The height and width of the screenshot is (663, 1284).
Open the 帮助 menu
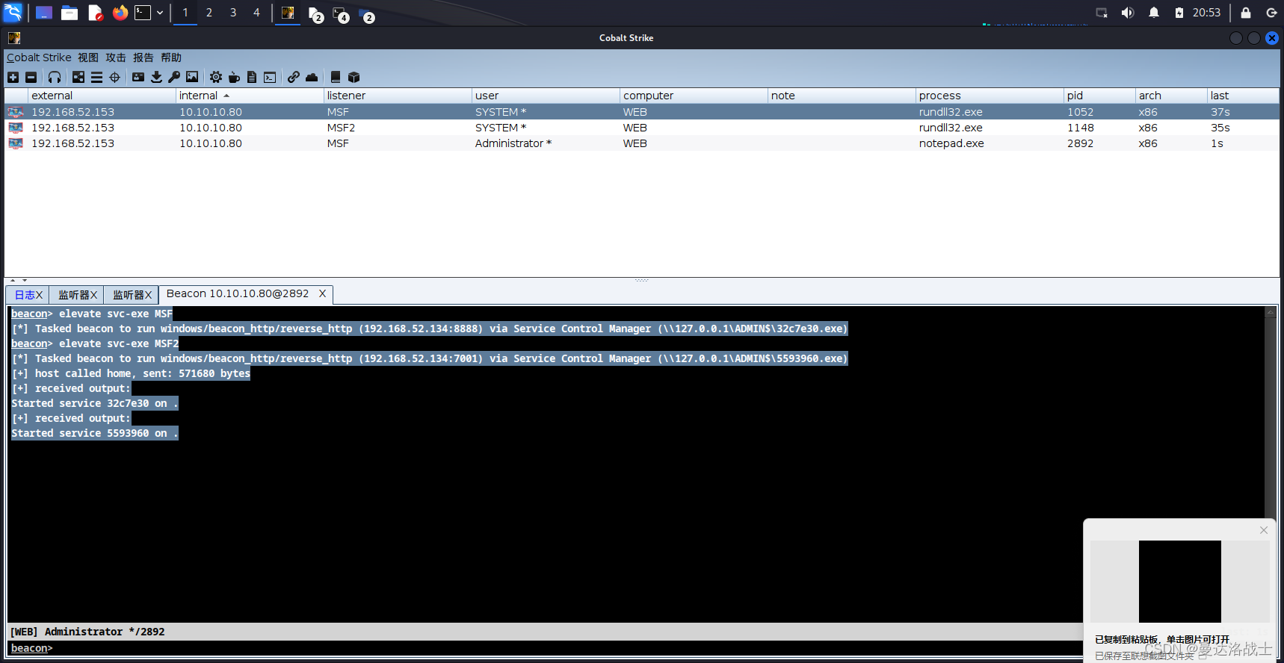[x=171, y=57]
